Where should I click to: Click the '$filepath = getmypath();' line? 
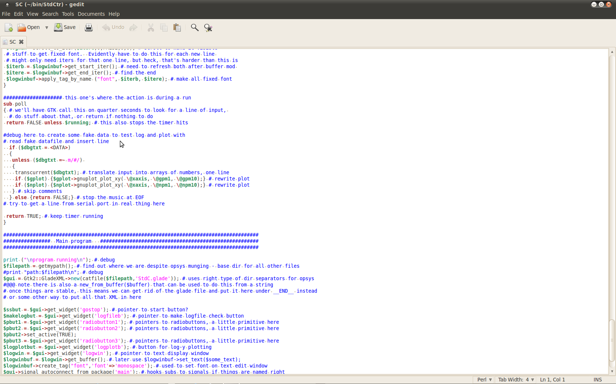coord(151,266)
